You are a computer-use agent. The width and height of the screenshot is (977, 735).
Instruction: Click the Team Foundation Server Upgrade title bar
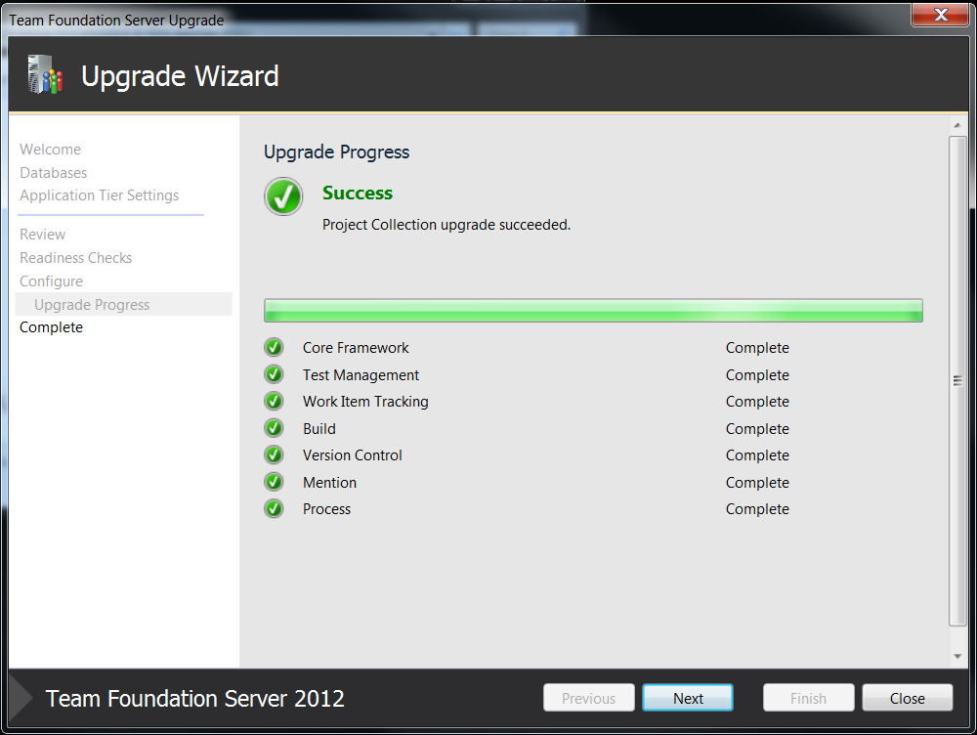(x=116, y=20)
